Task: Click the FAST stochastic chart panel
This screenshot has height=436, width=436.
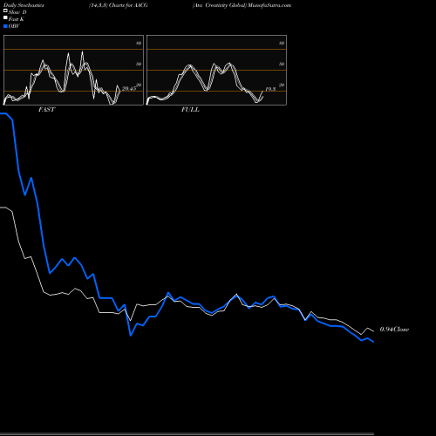Action: click(x=73, y=70)
